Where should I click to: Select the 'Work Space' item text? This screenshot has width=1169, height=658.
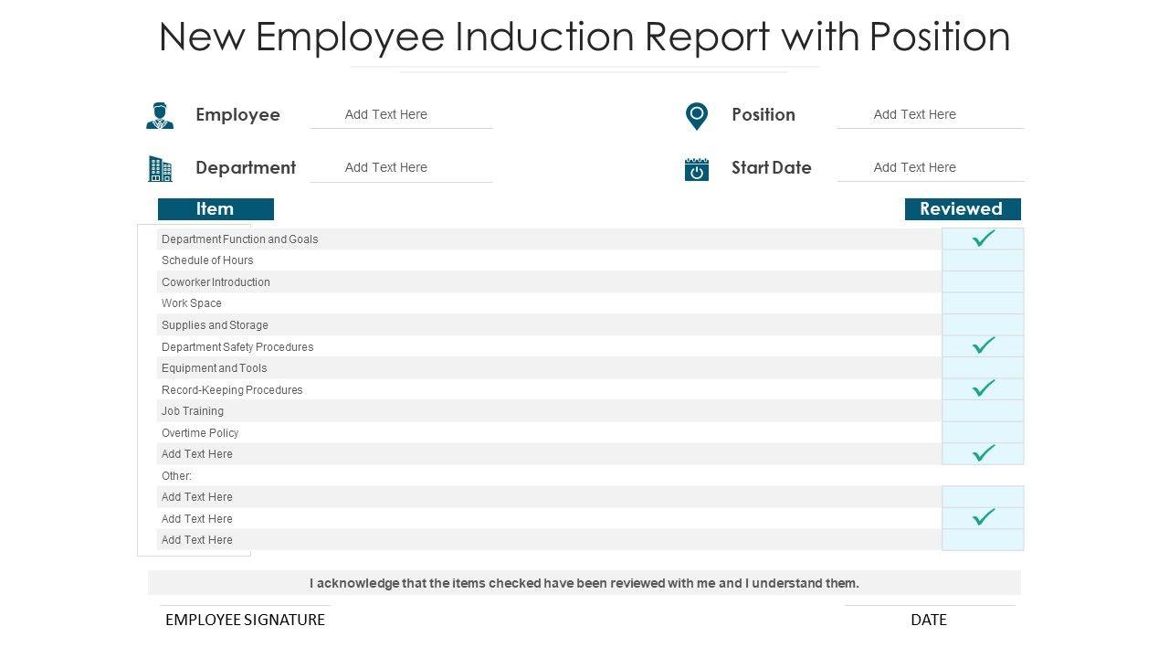click(x=192, y=303)
